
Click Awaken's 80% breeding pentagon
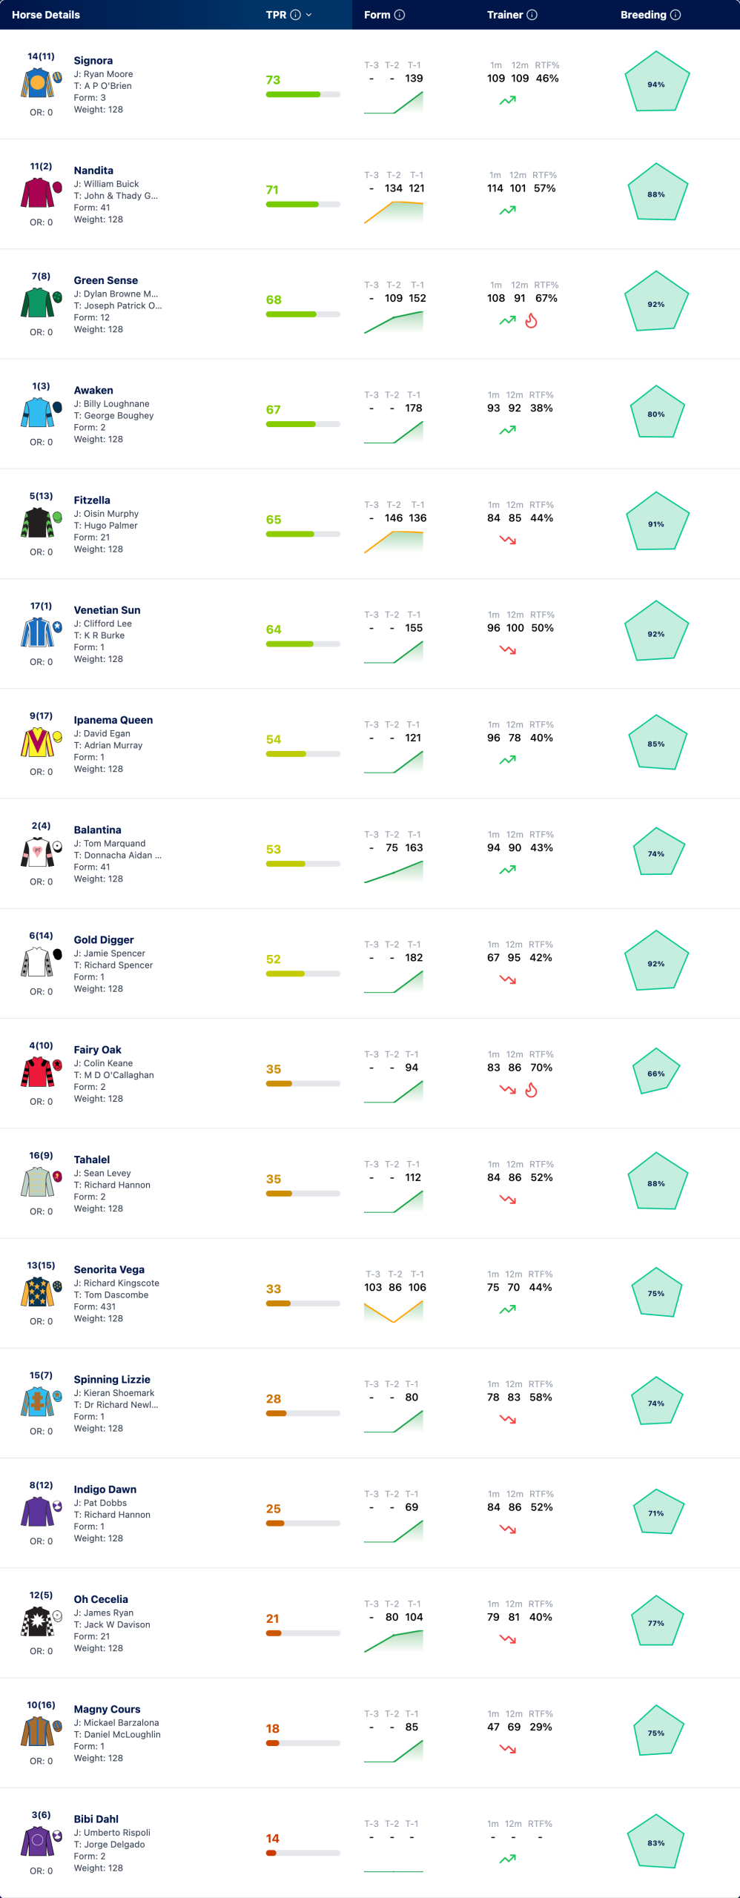click(x=656, y=413)
